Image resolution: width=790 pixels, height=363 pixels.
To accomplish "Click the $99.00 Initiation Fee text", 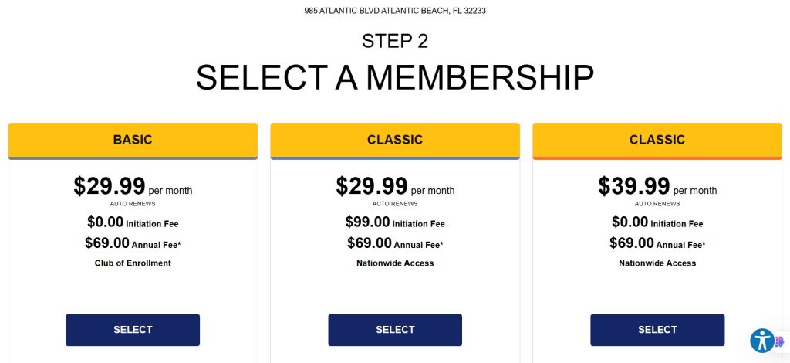I will coord(395,222).
